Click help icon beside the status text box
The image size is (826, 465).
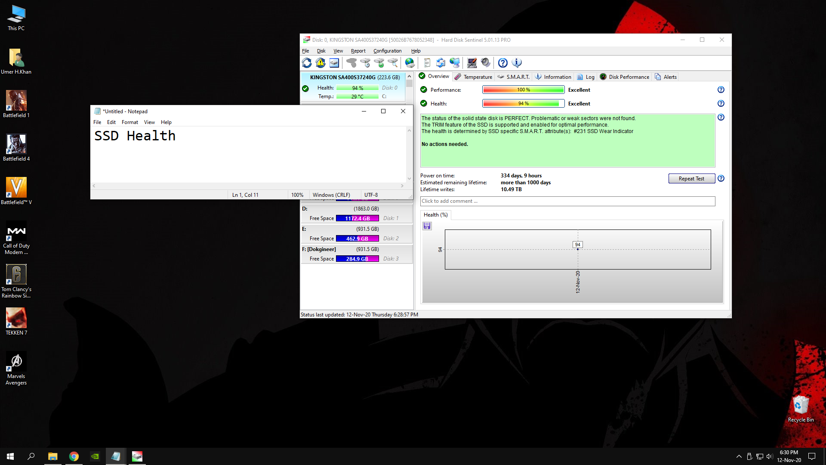pyautogui.click(x=721, y=117)
